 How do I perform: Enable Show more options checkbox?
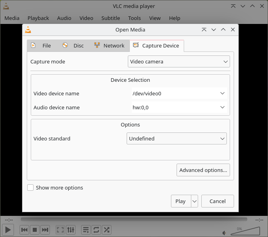tap(30, 188)
